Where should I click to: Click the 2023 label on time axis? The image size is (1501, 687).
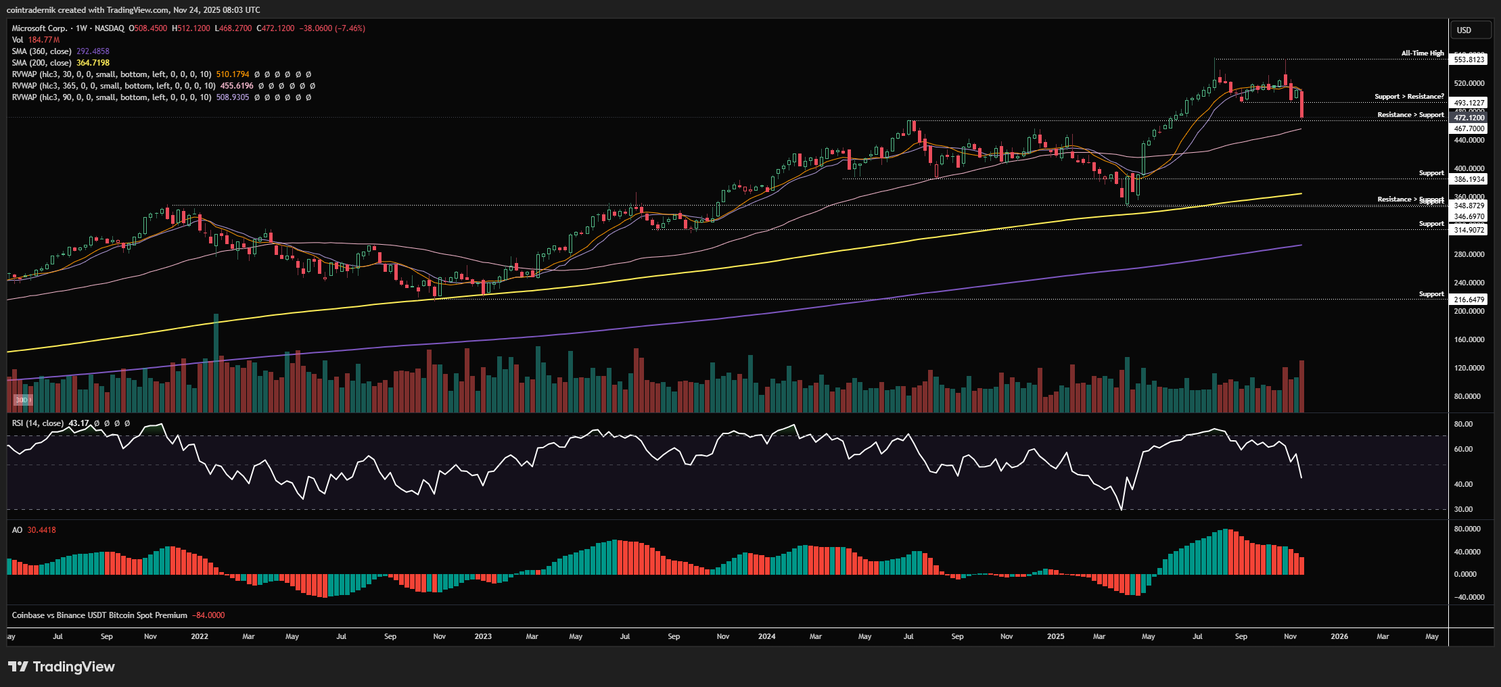coord(483,636)
